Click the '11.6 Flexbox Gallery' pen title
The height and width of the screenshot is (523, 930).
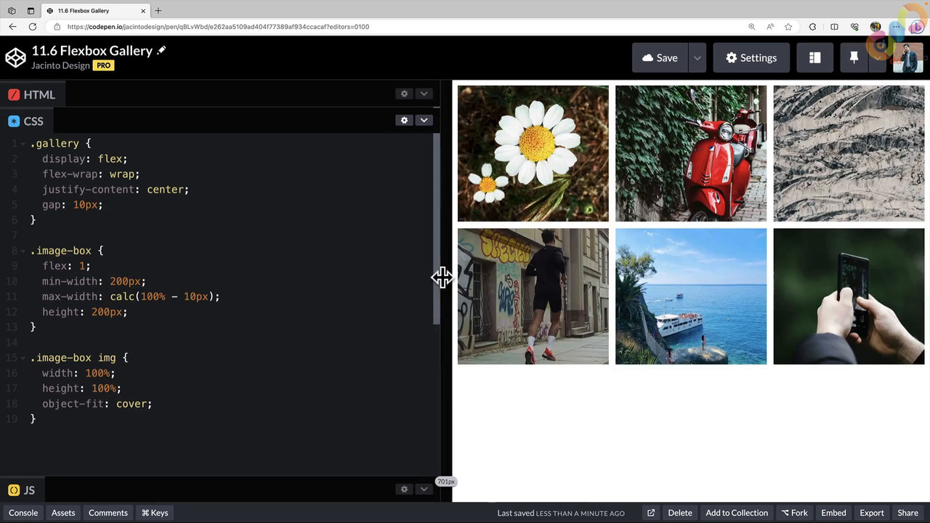92,51
